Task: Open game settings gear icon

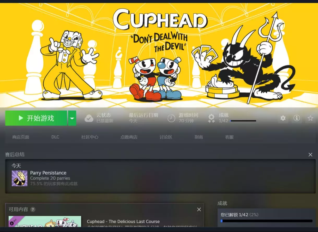Action: tap(283, 118)
